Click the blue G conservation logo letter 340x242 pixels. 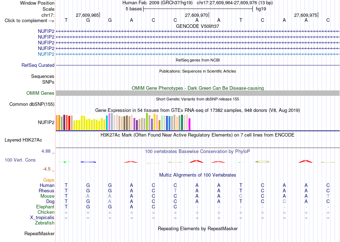click(88, 162)
